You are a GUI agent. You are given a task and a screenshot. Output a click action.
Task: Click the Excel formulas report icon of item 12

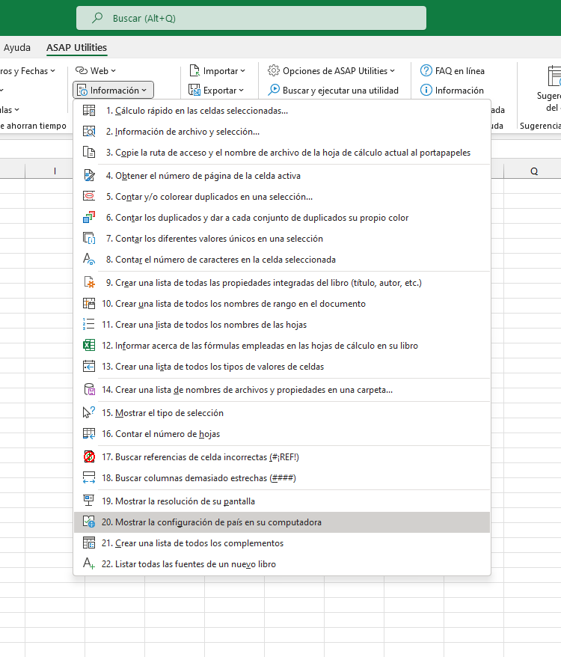[x=89, y=346]
